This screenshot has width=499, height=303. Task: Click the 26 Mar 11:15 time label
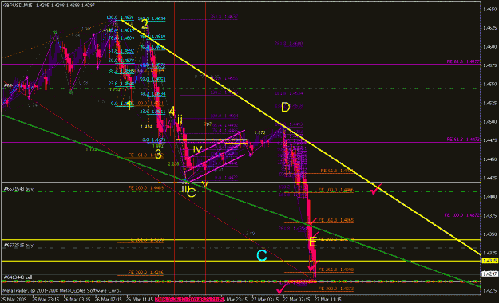point(140,299)
